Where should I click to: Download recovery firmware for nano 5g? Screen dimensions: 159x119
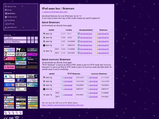tap(92, 85)
